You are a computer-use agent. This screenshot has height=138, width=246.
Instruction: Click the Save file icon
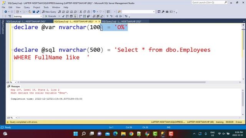point(34,12)
